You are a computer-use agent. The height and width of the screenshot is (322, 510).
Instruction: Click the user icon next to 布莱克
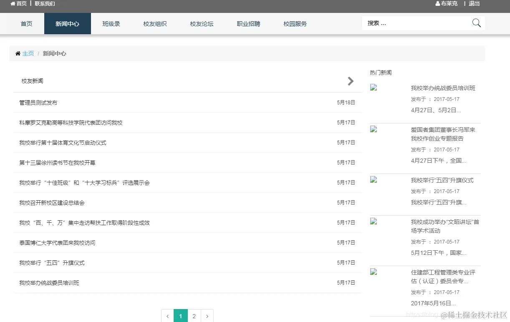tap(438, 4)
